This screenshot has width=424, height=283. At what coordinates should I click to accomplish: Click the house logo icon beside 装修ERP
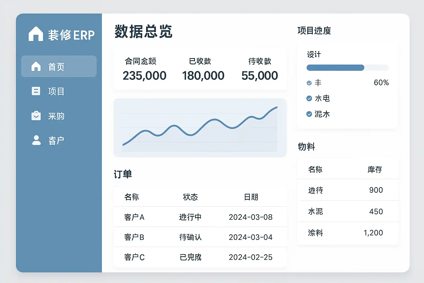(x=36, y=34)
